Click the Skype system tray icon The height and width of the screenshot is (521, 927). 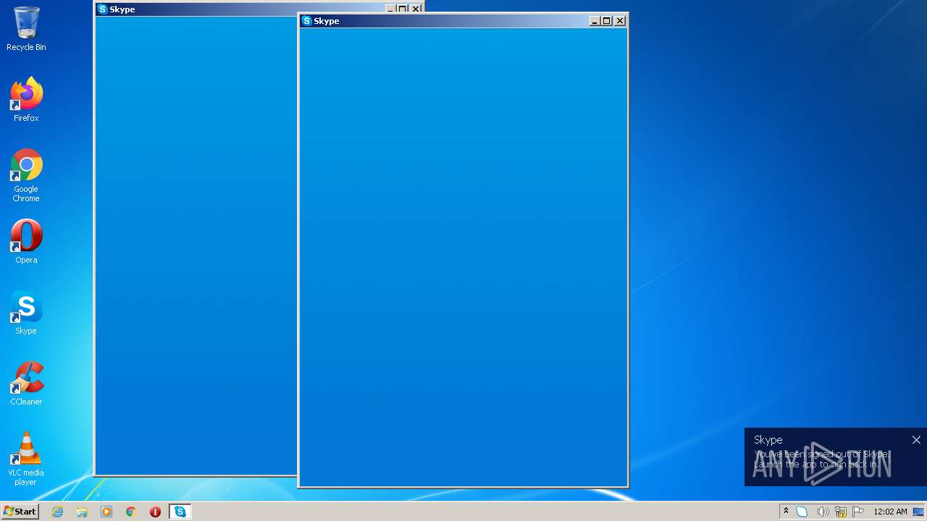pyautogui.click(x=802, y=512)
